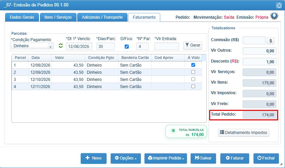Save the order with Salvar
This screenshot has width=285, height=168.
pos(203,158)
